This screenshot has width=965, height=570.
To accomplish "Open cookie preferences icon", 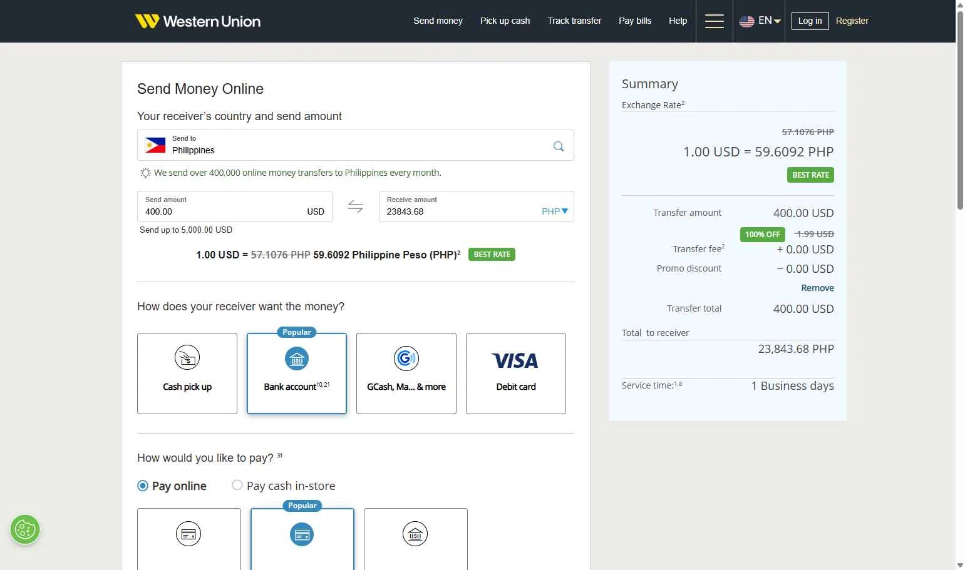I will [x=25, y=529].
